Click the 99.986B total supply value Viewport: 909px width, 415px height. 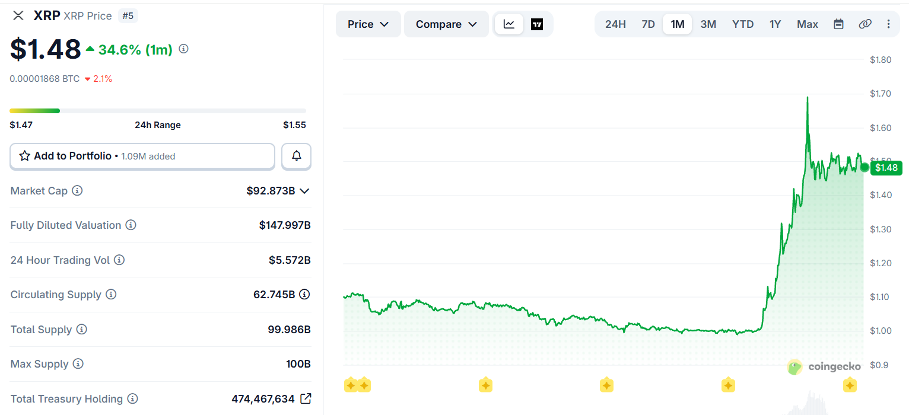point(289,329)
